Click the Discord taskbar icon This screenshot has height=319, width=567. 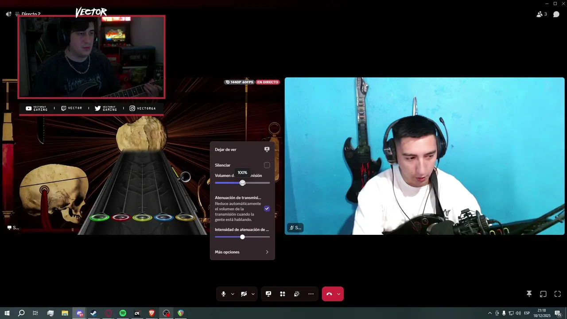(79, 313)
